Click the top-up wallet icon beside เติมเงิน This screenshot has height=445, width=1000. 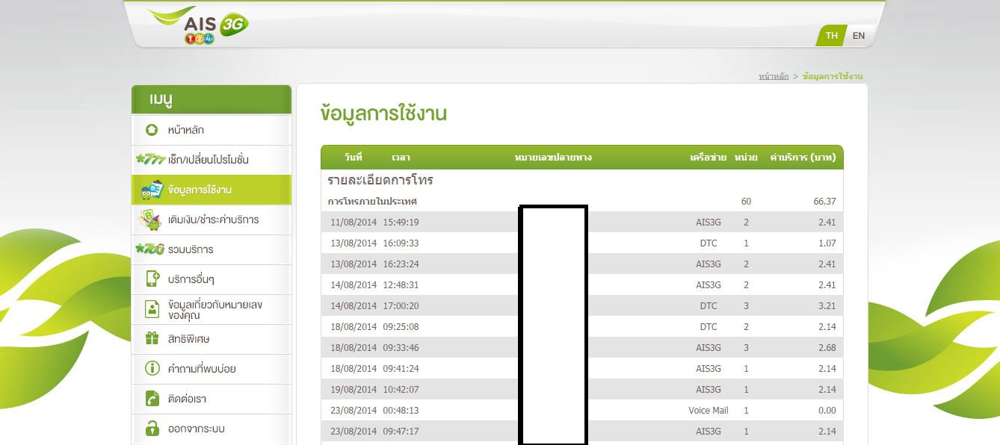(x=152, y=220)
